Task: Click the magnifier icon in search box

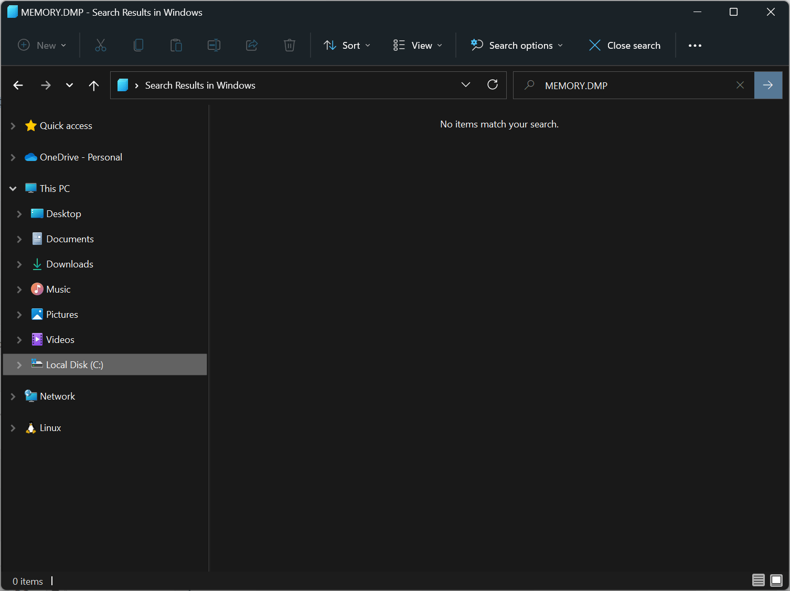Action: 529,85
